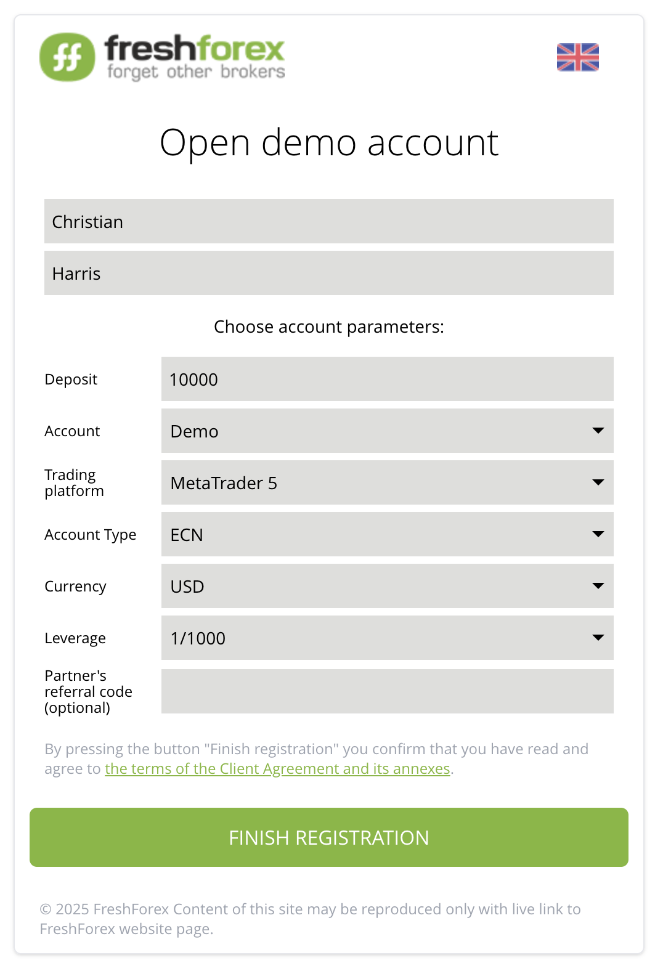Click the freshforex wordmark text

pos(195,49)
